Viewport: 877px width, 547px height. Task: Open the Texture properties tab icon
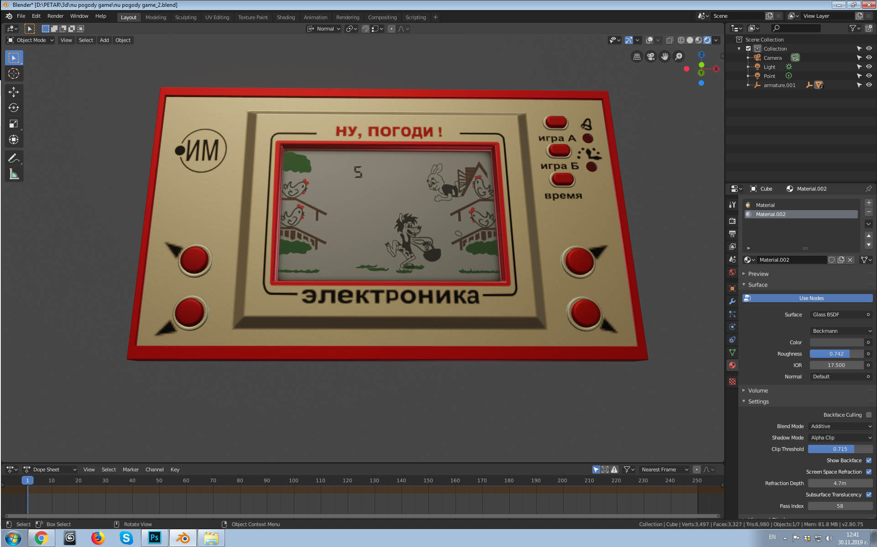coord(732,382)
